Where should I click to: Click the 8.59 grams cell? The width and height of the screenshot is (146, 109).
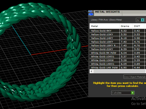click(x=126, y=49)
